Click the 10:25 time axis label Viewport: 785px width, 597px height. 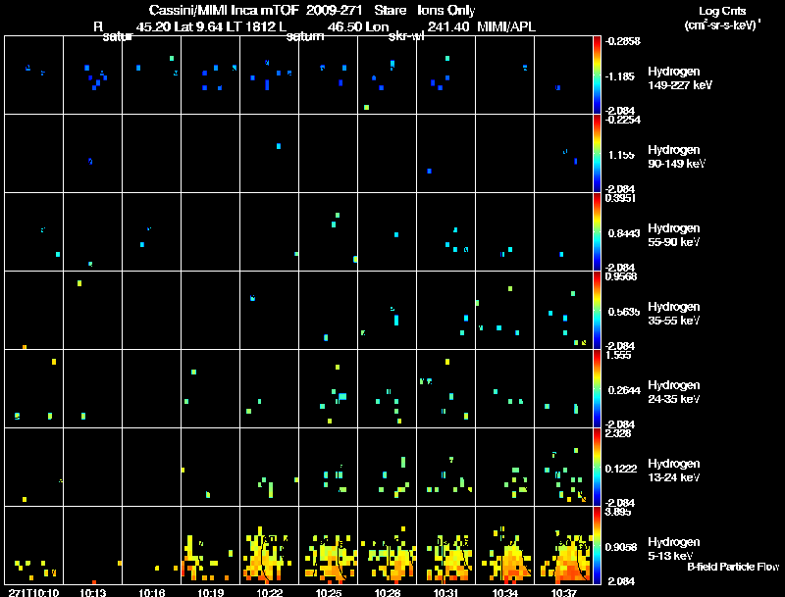click(x=329, y=592)
